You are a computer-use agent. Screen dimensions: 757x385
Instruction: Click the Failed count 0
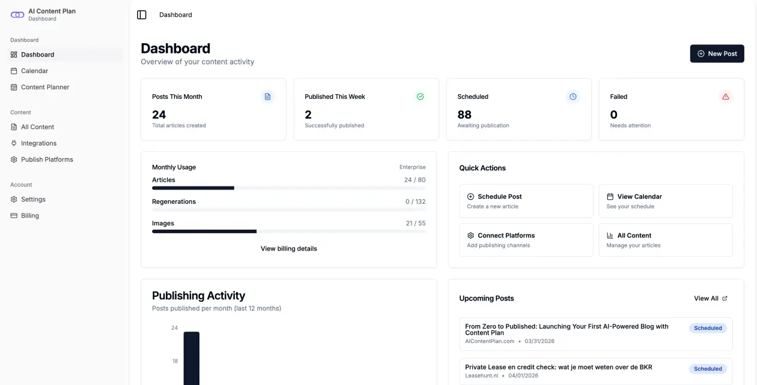(x=614, y=115)
